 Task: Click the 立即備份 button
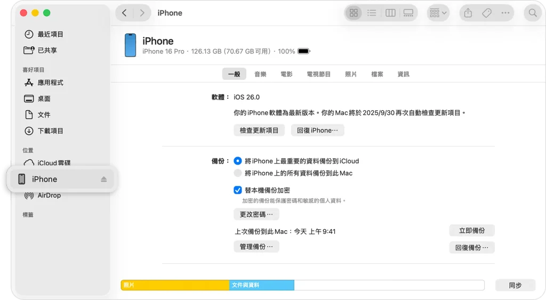point(472,230)
